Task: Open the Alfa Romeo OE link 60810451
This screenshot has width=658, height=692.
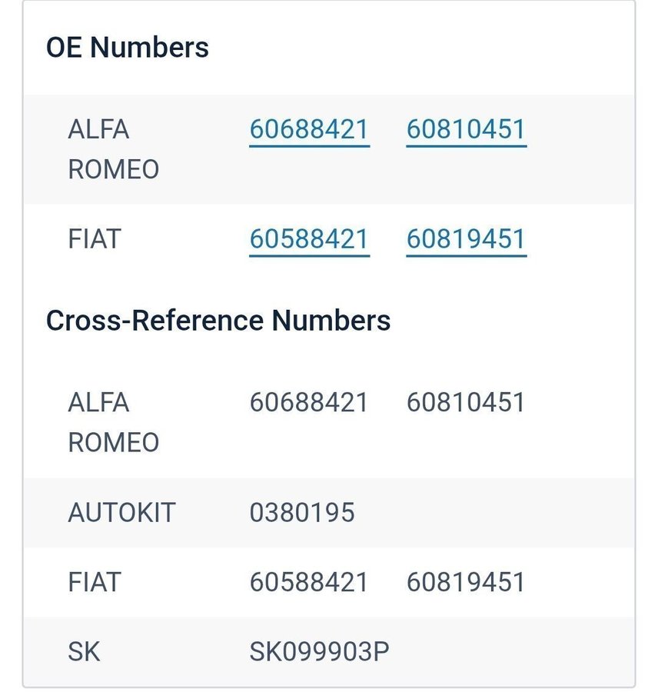Action: (466, 129)
